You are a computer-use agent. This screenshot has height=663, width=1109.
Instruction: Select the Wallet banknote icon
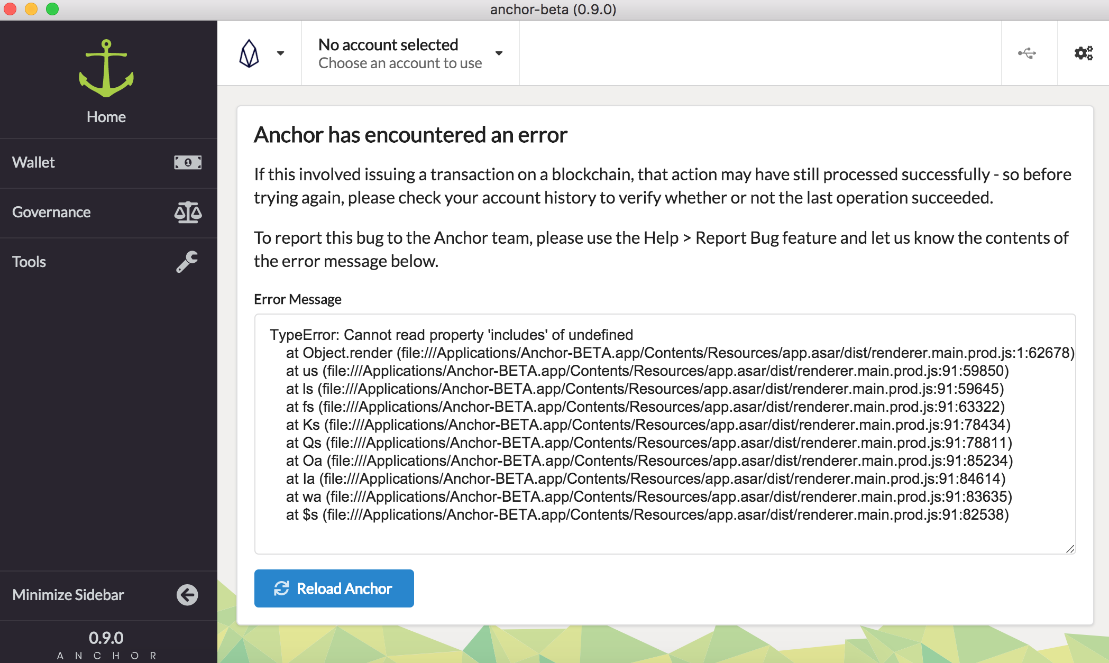pyautogui.click(x=188, y=162)
